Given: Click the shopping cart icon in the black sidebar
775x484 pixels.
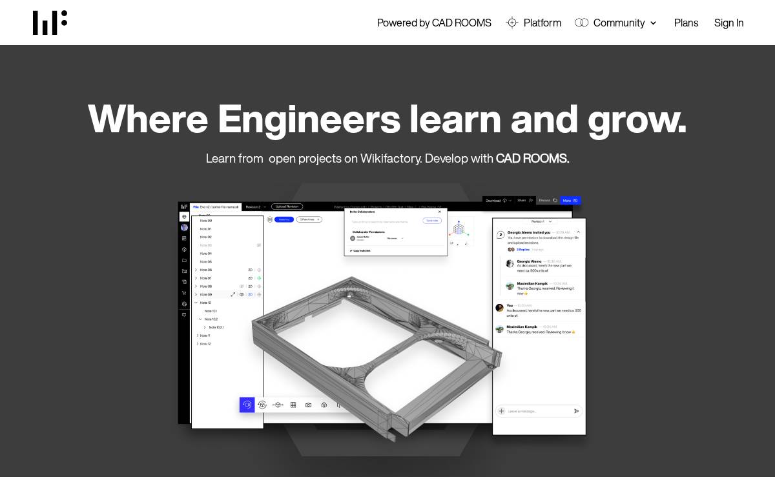Looking at the screenshot, I should [x=184, y=293].
